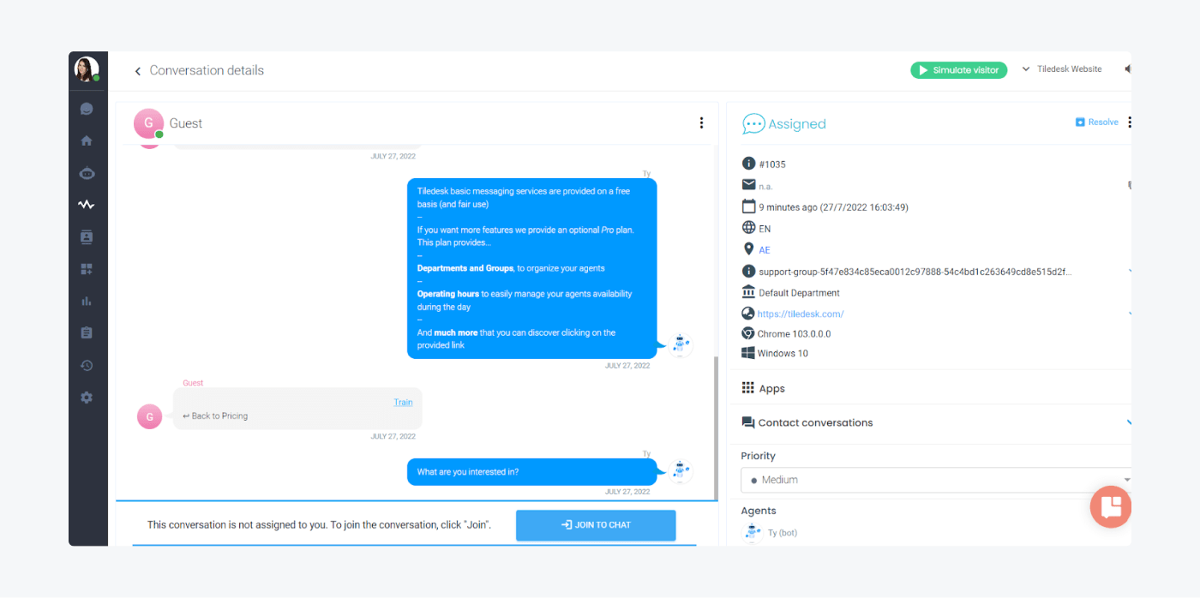Click the calendar date icon
Viewport: 1200px width, 598px height.
coord(748,206)
